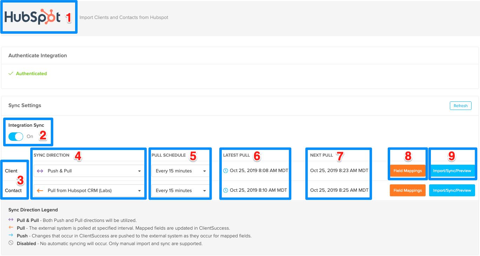Open the Client sync direction dropdown
The image size is (480, 256).
point(89,171)
